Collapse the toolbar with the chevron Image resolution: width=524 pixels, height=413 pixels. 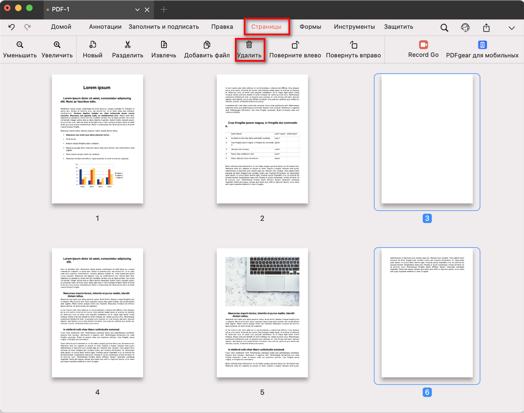click(510, 26)
